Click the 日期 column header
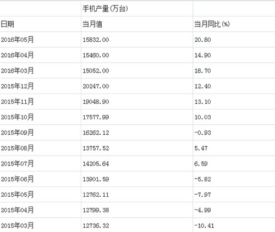275x232 pixels. coord(7,24)
